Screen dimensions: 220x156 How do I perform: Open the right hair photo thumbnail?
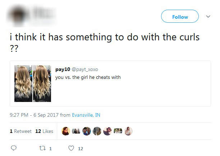coord(42,83)
